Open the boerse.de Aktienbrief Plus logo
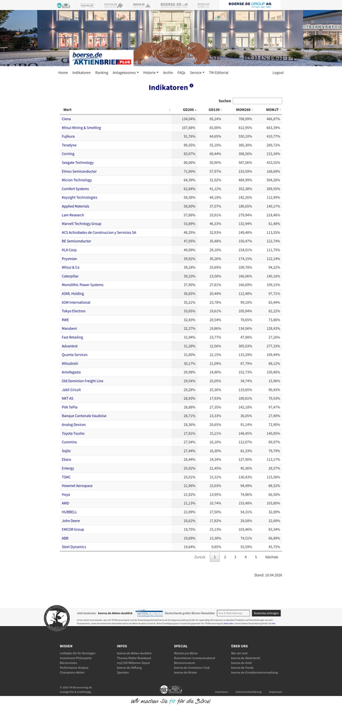The width and height of the screenshot is (342, 706). click(x=102, y=58)
